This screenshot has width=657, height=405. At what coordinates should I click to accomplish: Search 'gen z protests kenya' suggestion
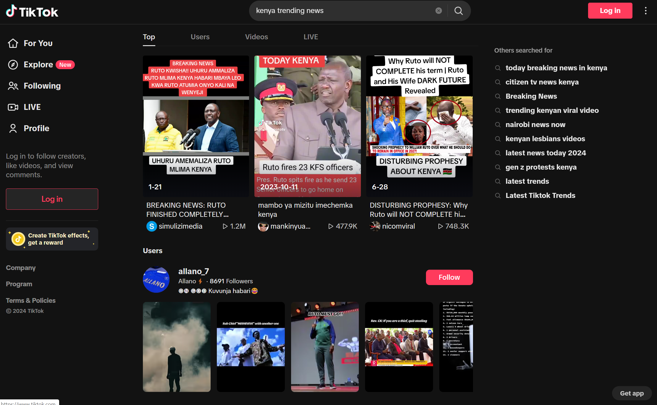click(541, 167)
